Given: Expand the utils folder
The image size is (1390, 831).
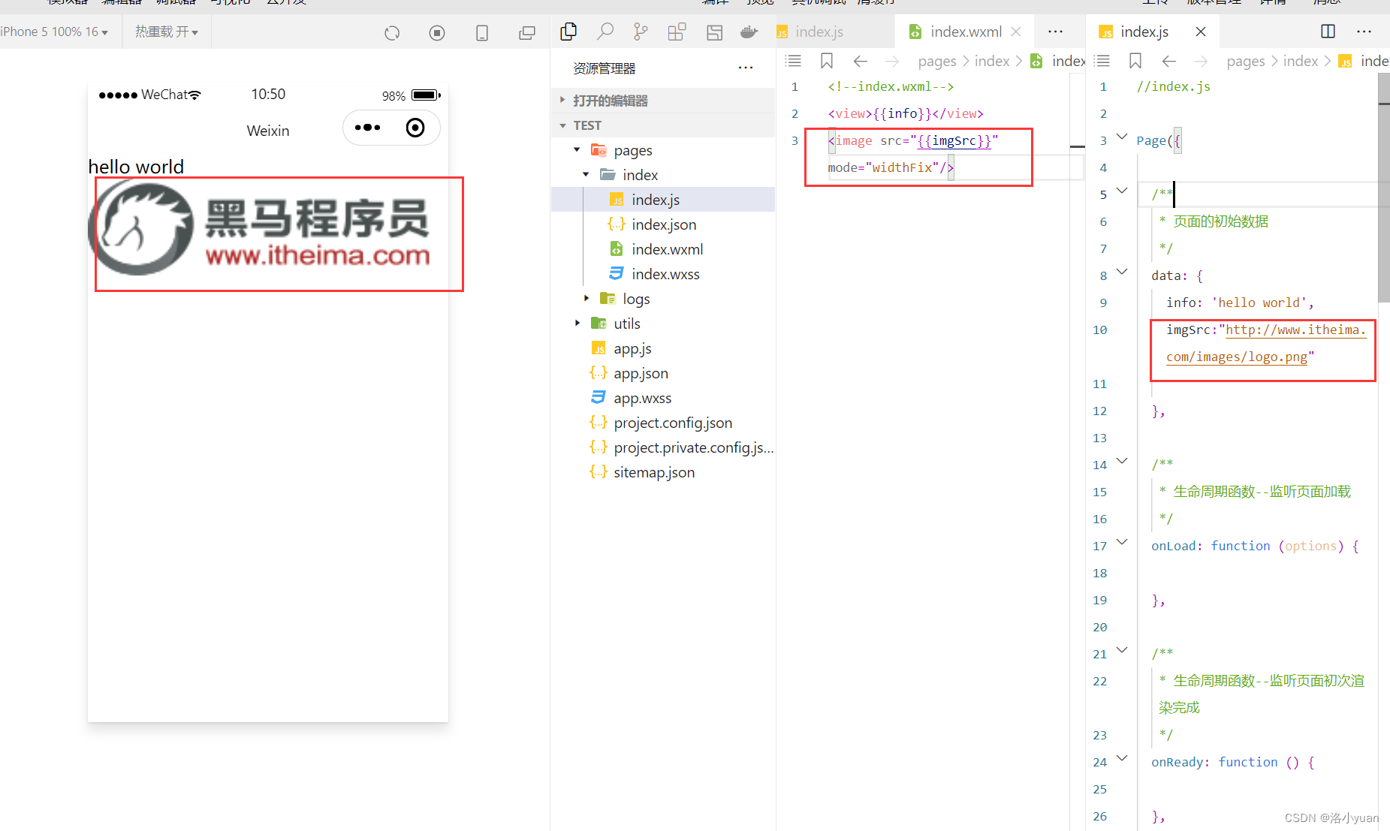Looking at the screenshot, I should 577,324.
